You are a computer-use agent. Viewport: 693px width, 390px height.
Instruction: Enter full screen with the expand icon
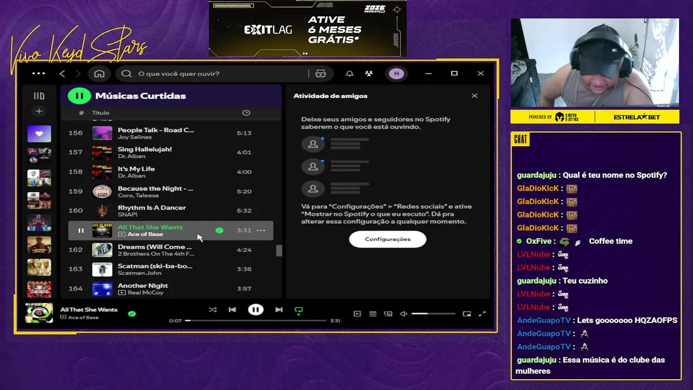(482, 314)
